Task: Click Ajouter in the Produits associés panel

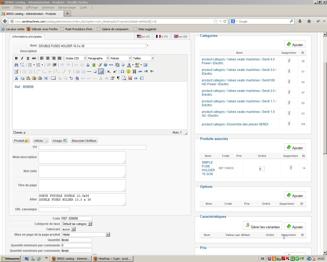Action: pyautogui.click(x=295, y=147)
